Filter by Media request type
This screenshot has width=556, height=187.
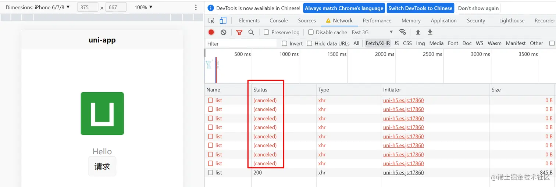(x=436, y=43)
